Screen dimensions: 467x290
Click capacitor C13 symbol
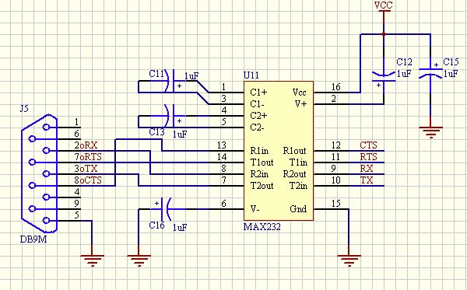[x=174, y=116]
